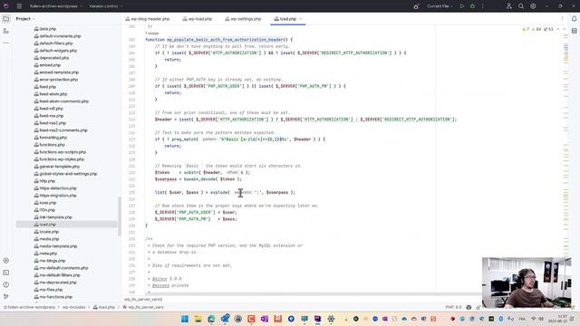
Task: Click the Run button in toolbar
Action: coord(461,6)
